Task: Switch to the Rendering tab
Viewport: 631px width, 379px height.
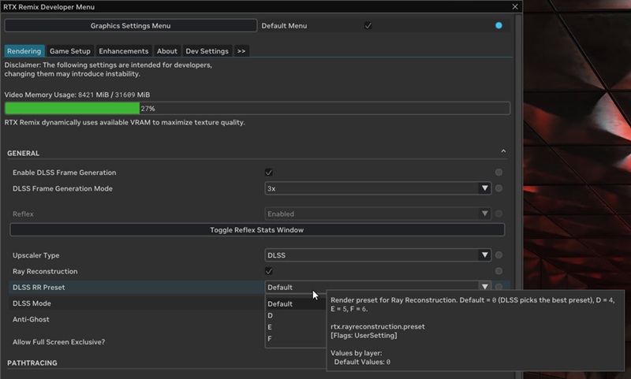Action: click(24, 51)
